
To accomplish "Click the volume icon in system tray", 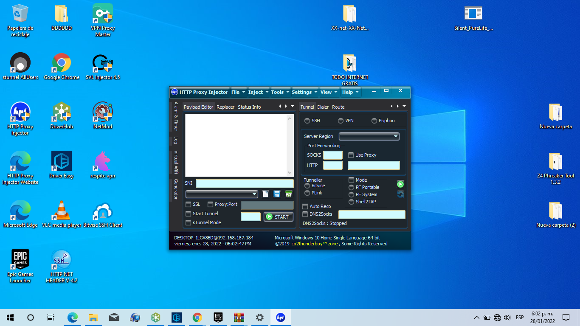I will click(x=507, y=317).
